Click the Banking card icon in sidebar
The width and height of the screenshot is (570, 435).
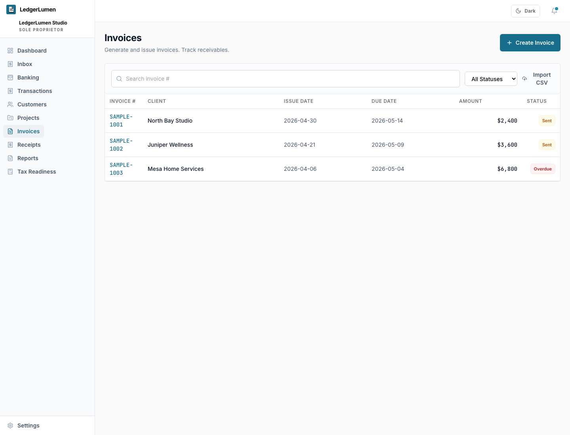pyautogui.click(x=10, y=78)
